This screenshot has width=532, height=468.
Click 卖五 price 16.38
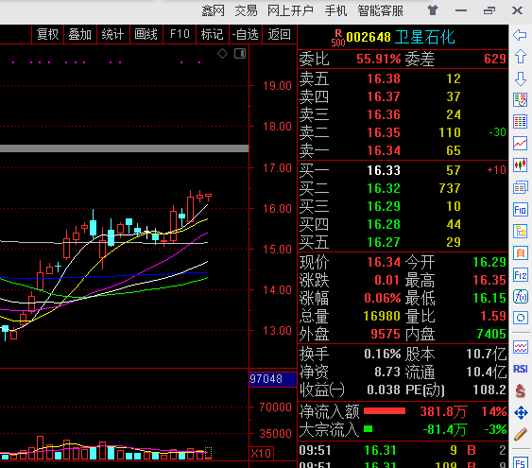click(x=384, y=78)
